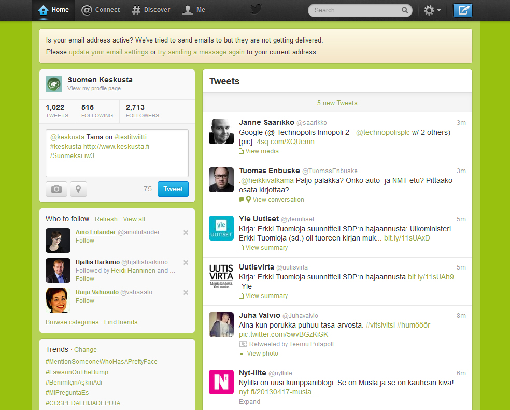Click the tweet compose text box

click(117, 153)
